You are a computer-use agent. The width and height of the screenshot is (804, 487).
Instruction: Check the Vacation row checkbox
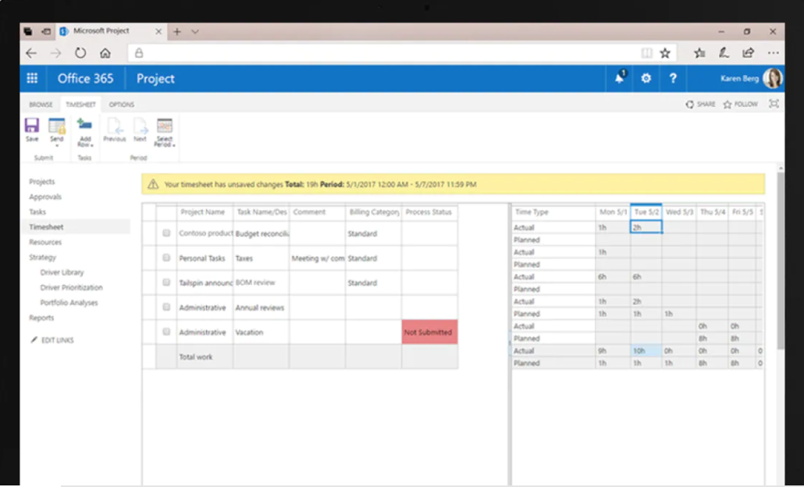click(x=166, y=332)
